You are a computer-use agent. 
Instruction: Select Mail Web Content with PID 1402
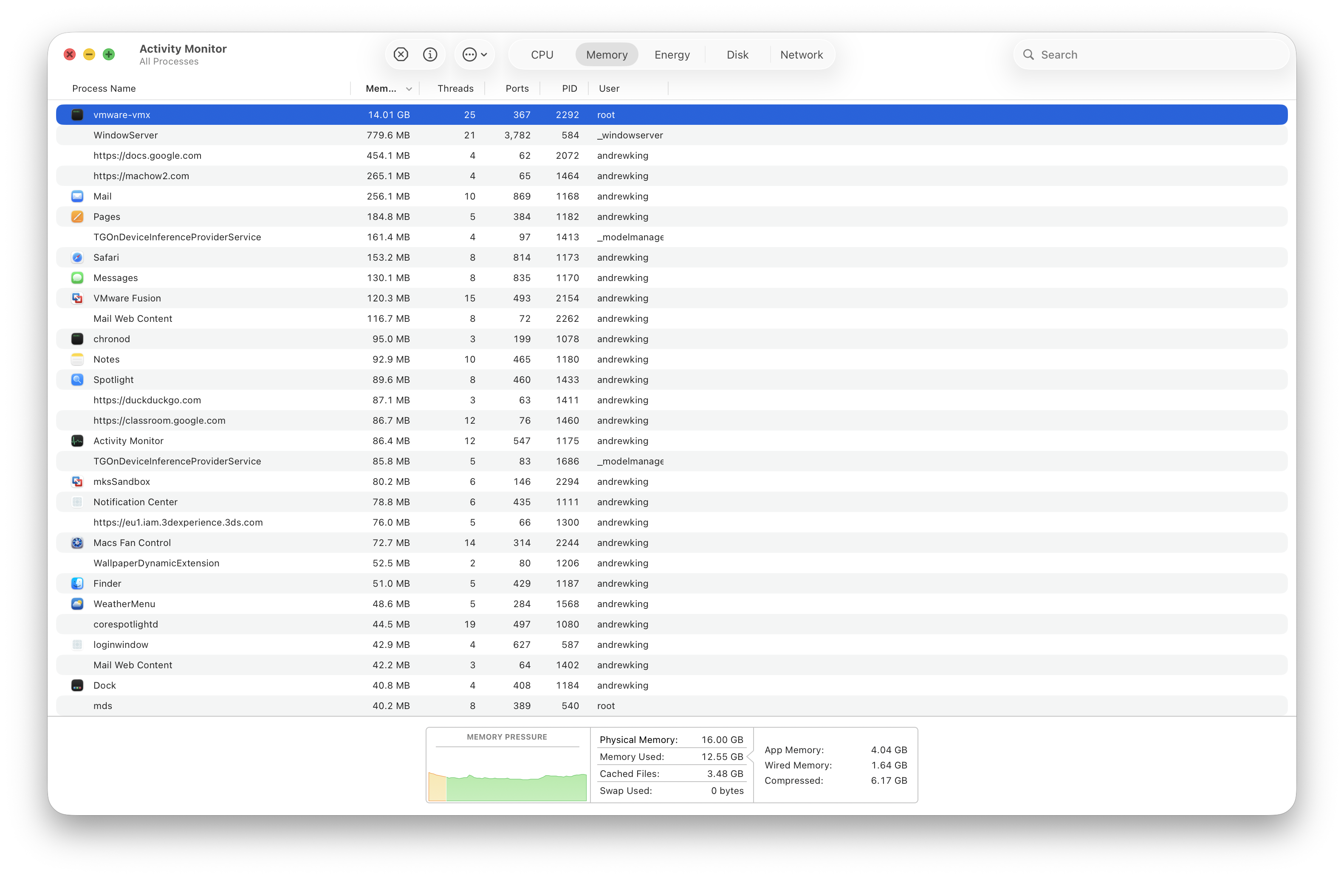pos(672,665)
